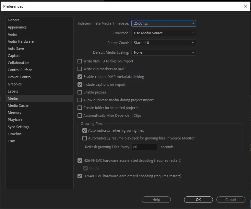
Task: Enable Automatically Hide Dependent Clips
Action: click(x=80, y=115)
